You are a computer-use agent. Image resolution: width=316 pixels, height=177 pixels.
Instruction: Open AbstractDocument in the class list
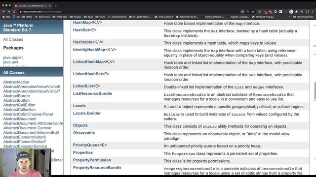point(20,119)
